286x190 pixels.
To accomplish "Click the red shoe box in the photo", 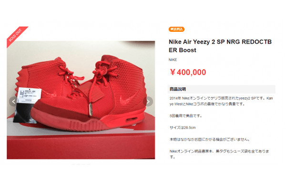I will pyautogui.click(x=81, y=143).
